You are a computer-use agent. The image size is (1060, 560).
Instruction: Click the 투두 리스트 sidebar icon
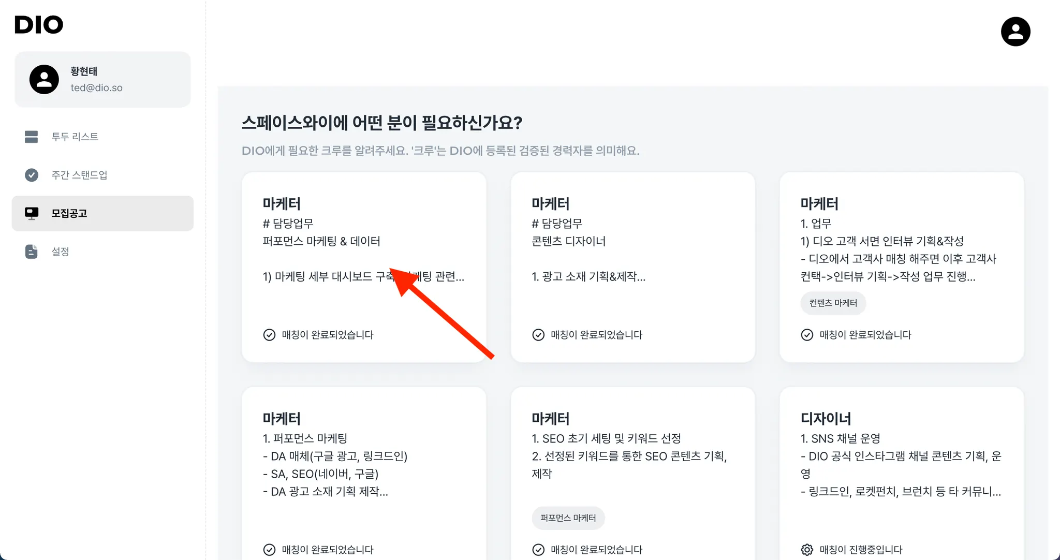[32, 137]
